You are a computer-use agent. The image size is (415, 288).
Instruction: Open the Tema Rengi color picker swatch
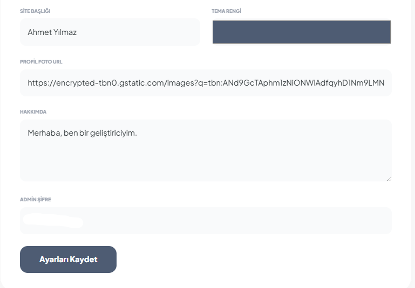pyautogui.click(x=302, y=32)
